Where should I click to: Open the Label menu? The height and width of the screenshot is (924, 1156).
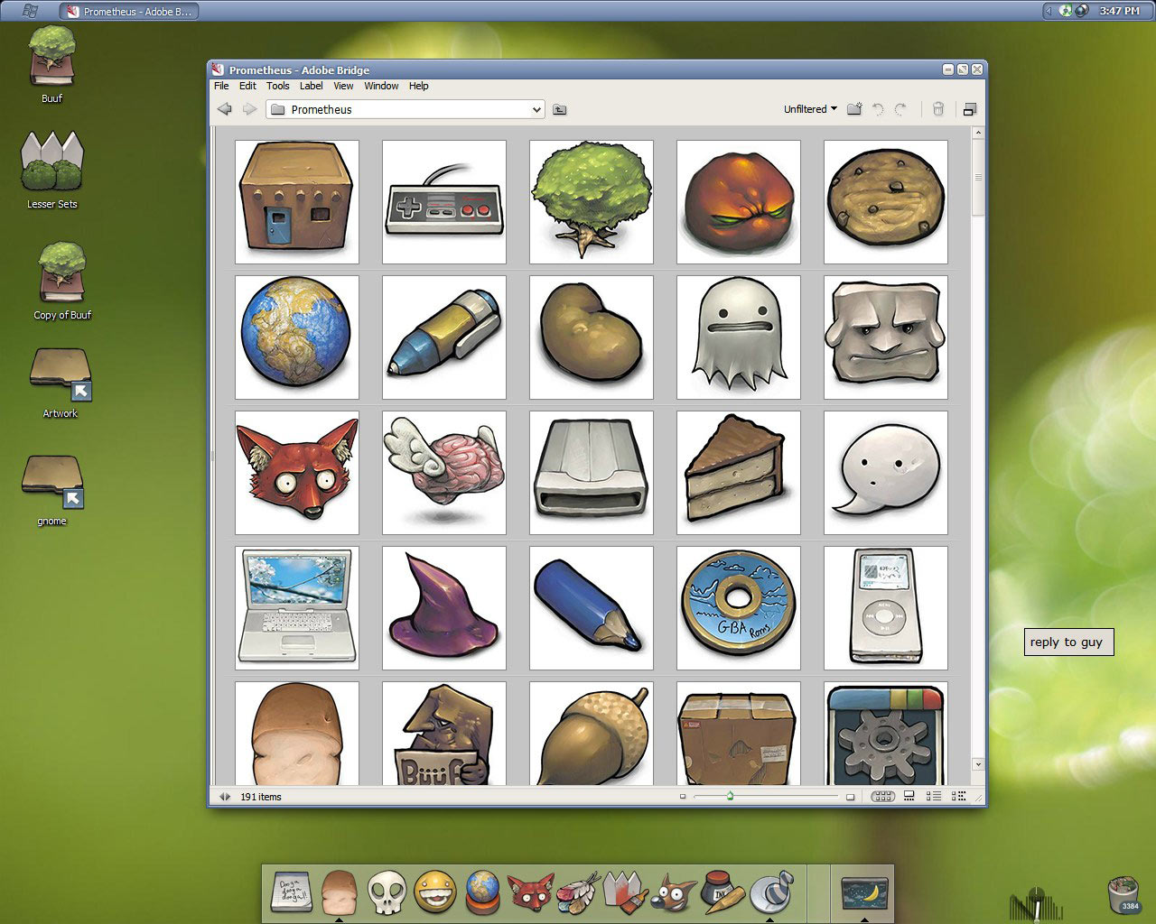click(312, 86)
